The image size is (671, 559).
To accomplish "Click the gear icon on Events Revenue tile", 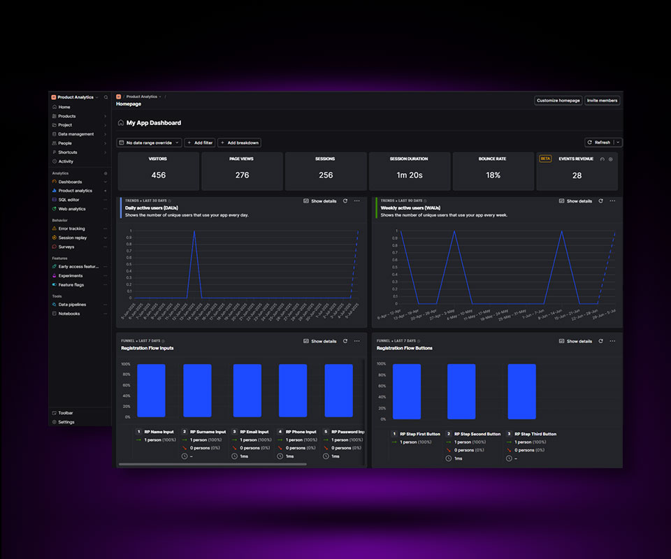I will click(610, 159).
